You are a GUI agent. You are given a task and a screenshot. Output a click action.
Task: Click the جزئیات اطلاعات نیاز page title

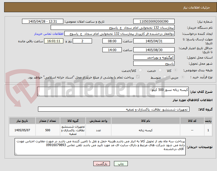pos(197,7)
